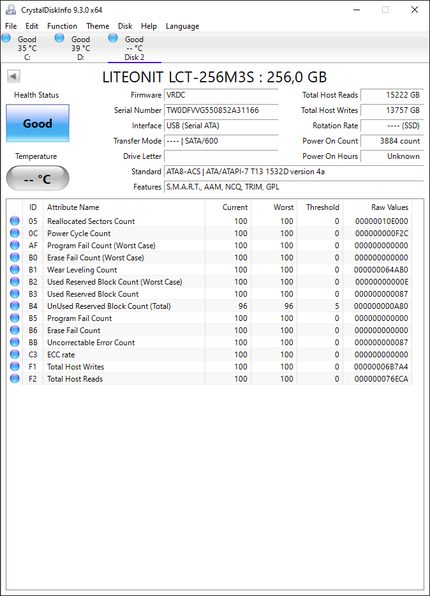Click threshold value 5 in row B4
This screenshot has height=596, width=430.
pos(337,306)
